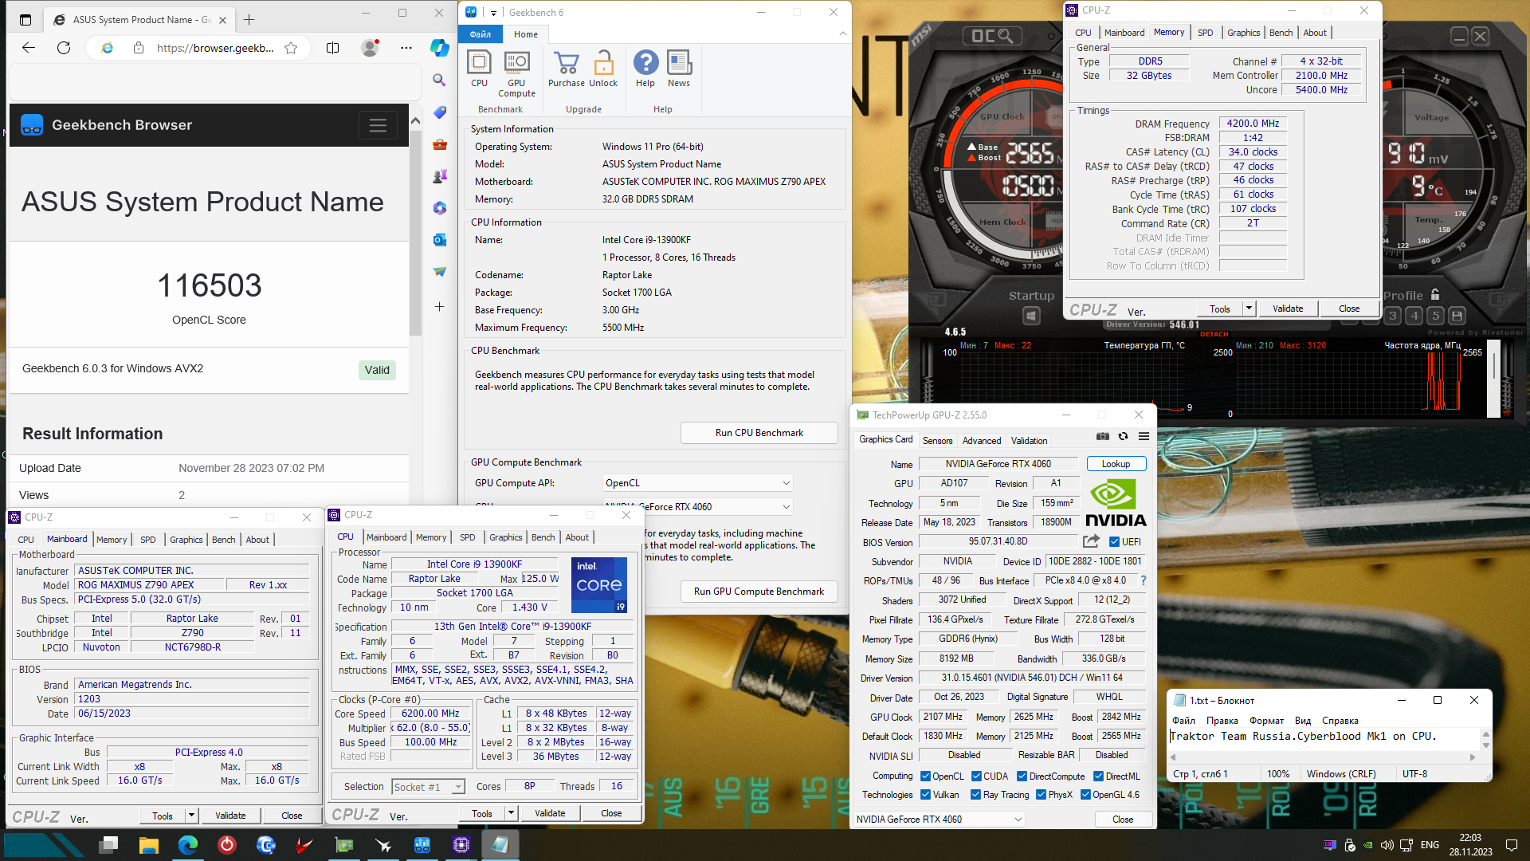Open Sensors tab in GPU-Z
This screenshot has width=1530, height=861.
(x=937, y=441)
